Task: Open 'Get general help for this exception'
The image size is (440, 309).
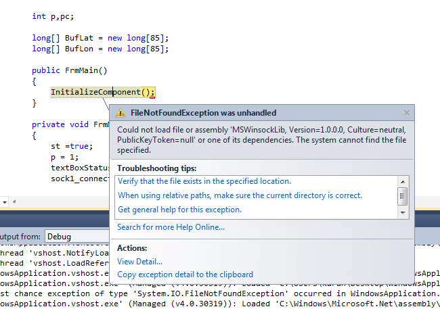Action: click(179, 210)
